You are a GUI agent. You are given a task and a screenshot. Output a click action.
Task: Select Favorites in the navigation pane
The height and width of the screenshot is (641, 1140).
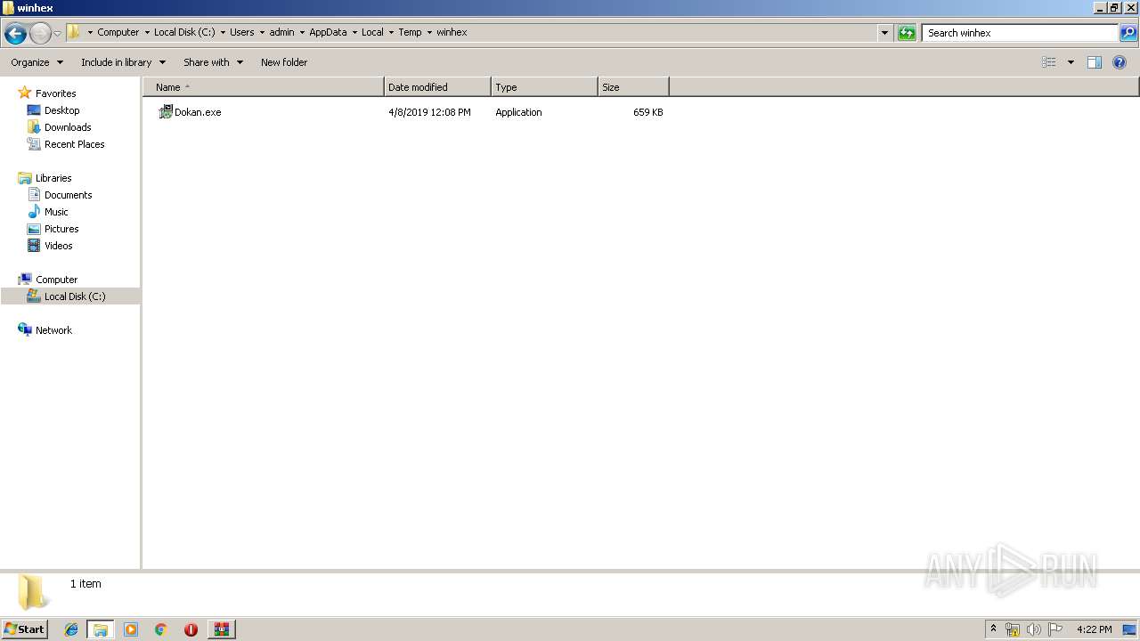(x=55, y=93)
